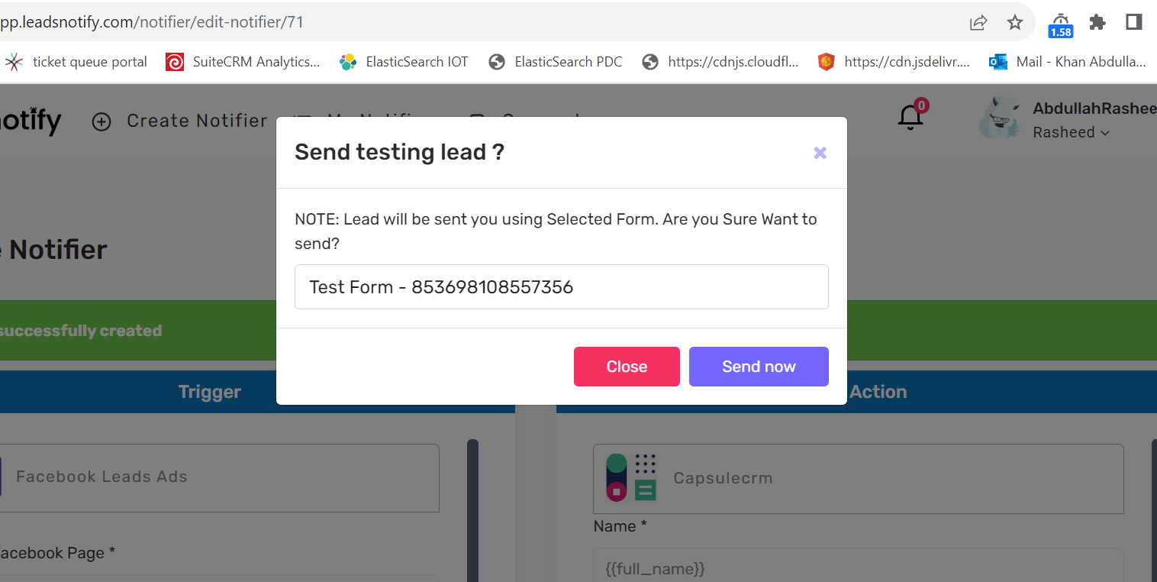Open the Mail - Khan Abdullah bookmark
The height and width of the screenshot is (582, 1157).
[x=1068, y=62]
